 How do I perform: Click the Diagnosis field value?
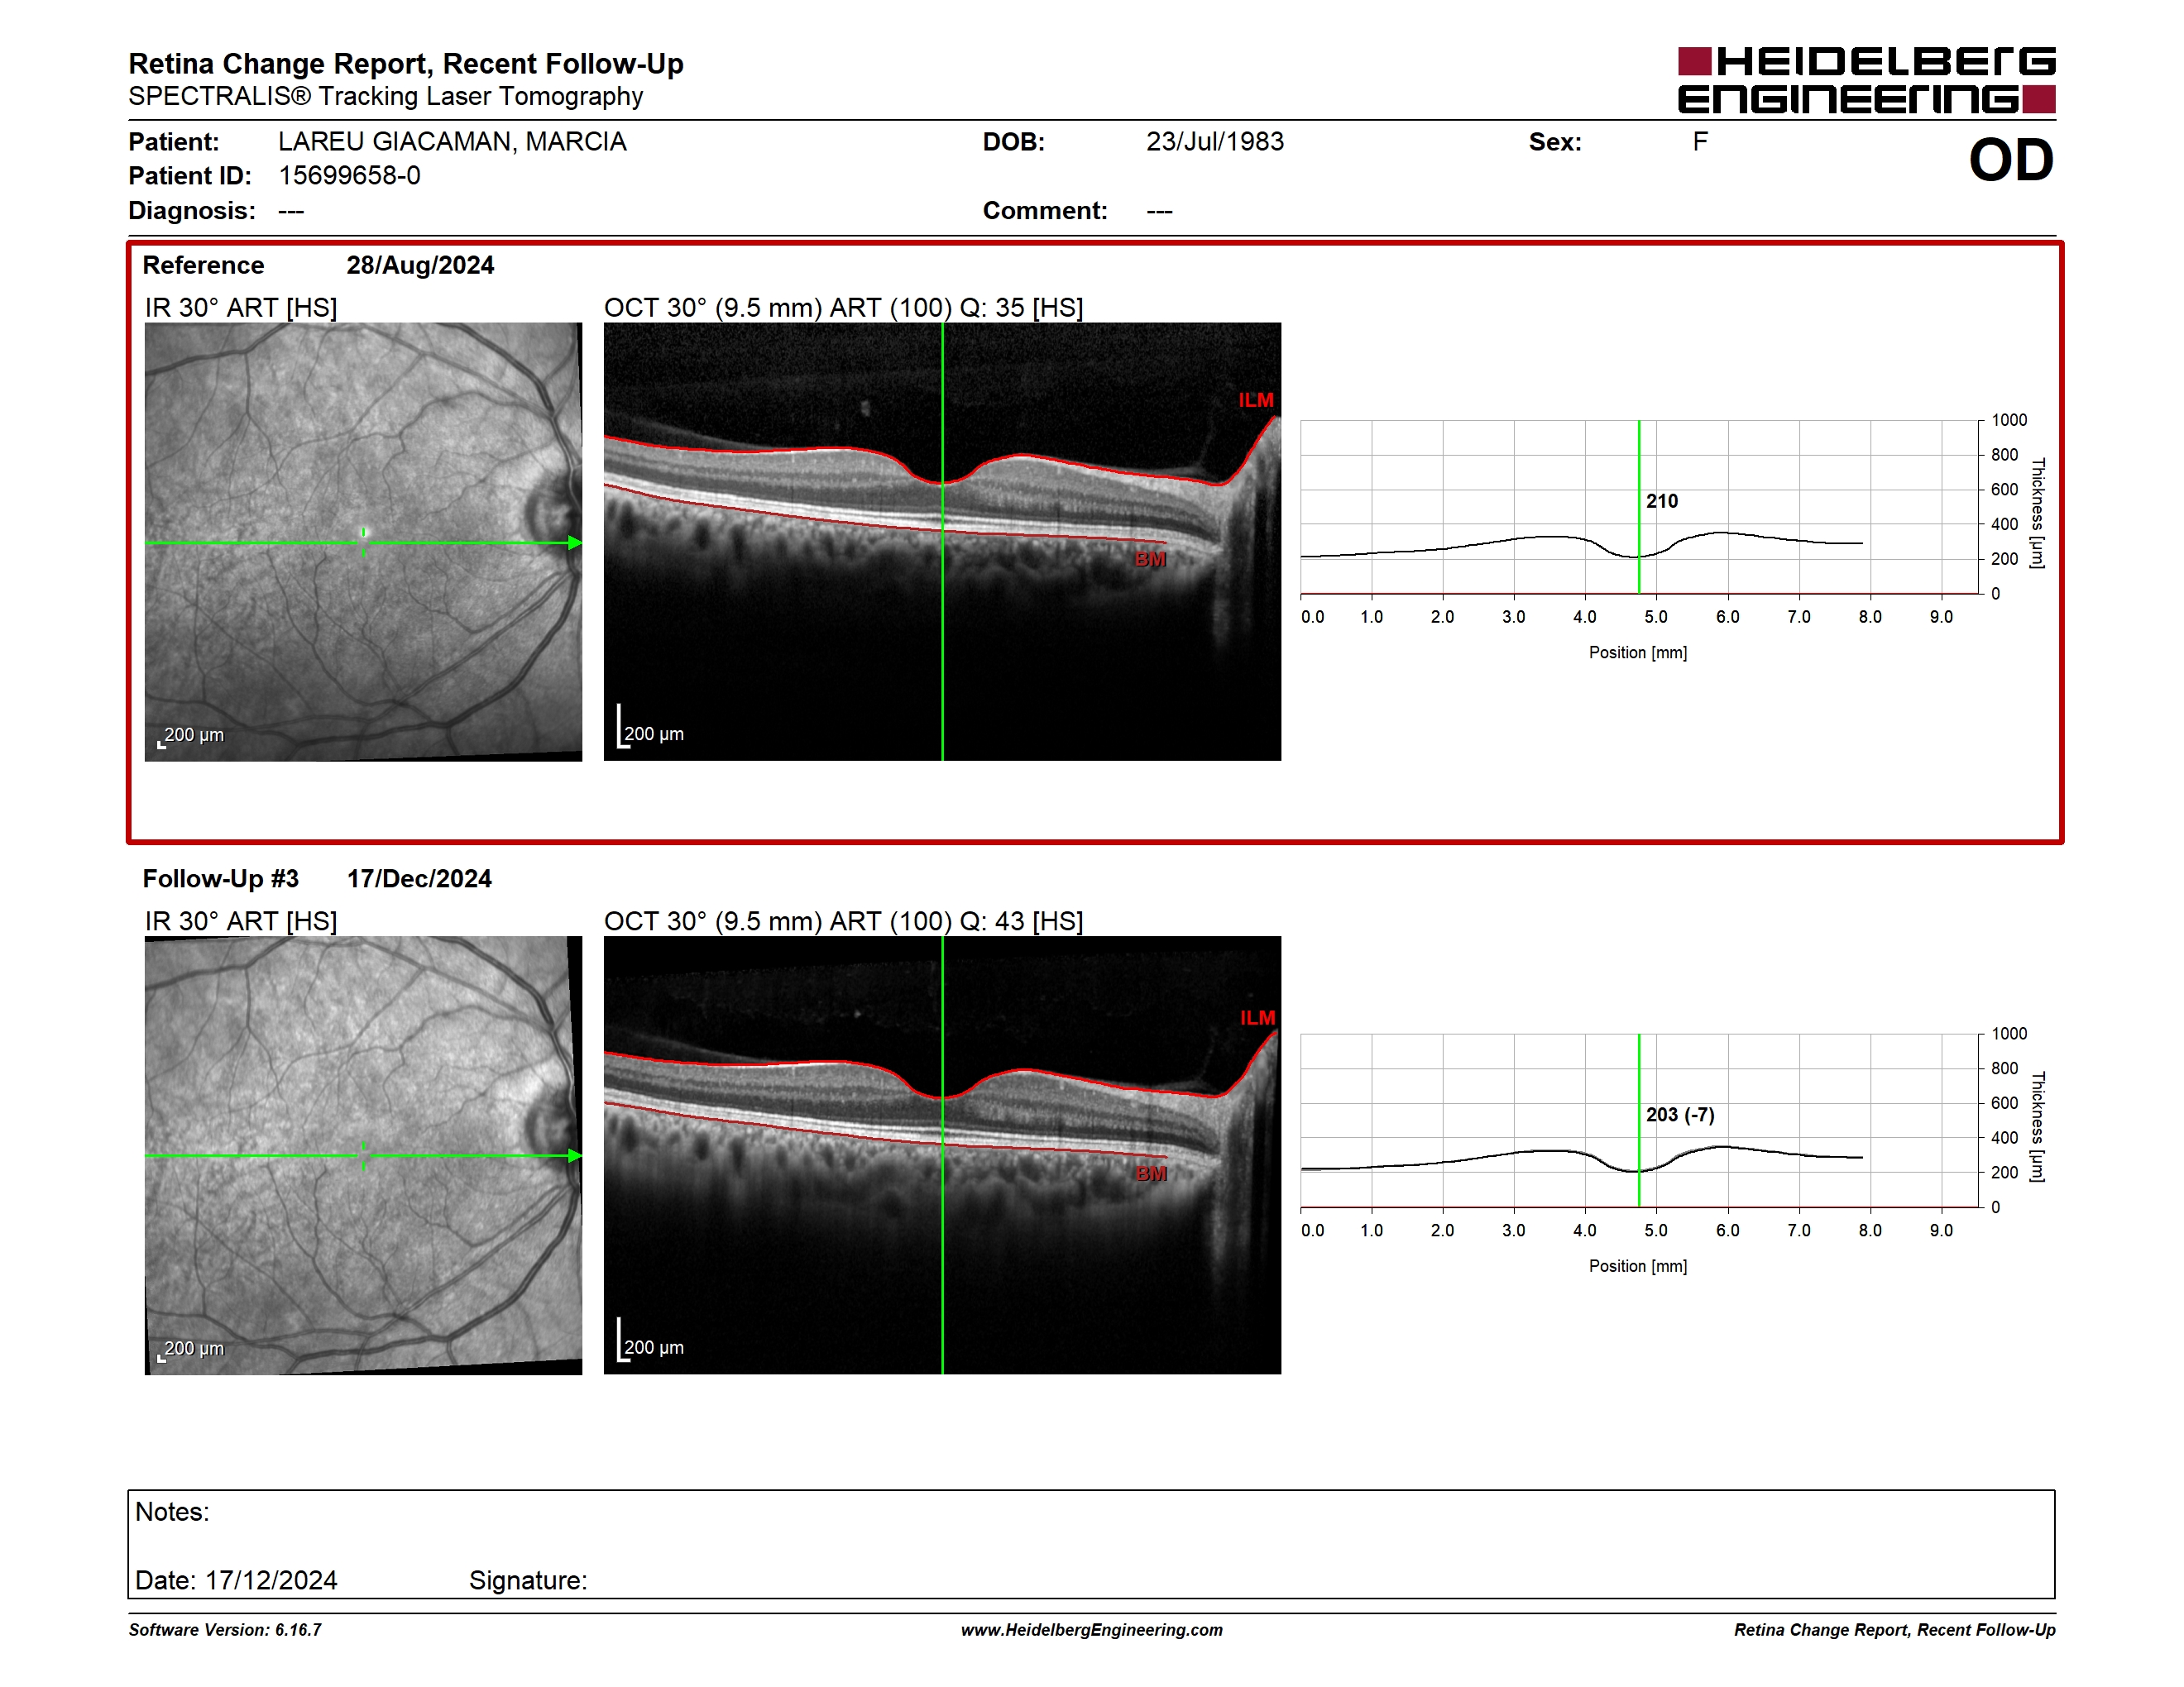(291, 211)
